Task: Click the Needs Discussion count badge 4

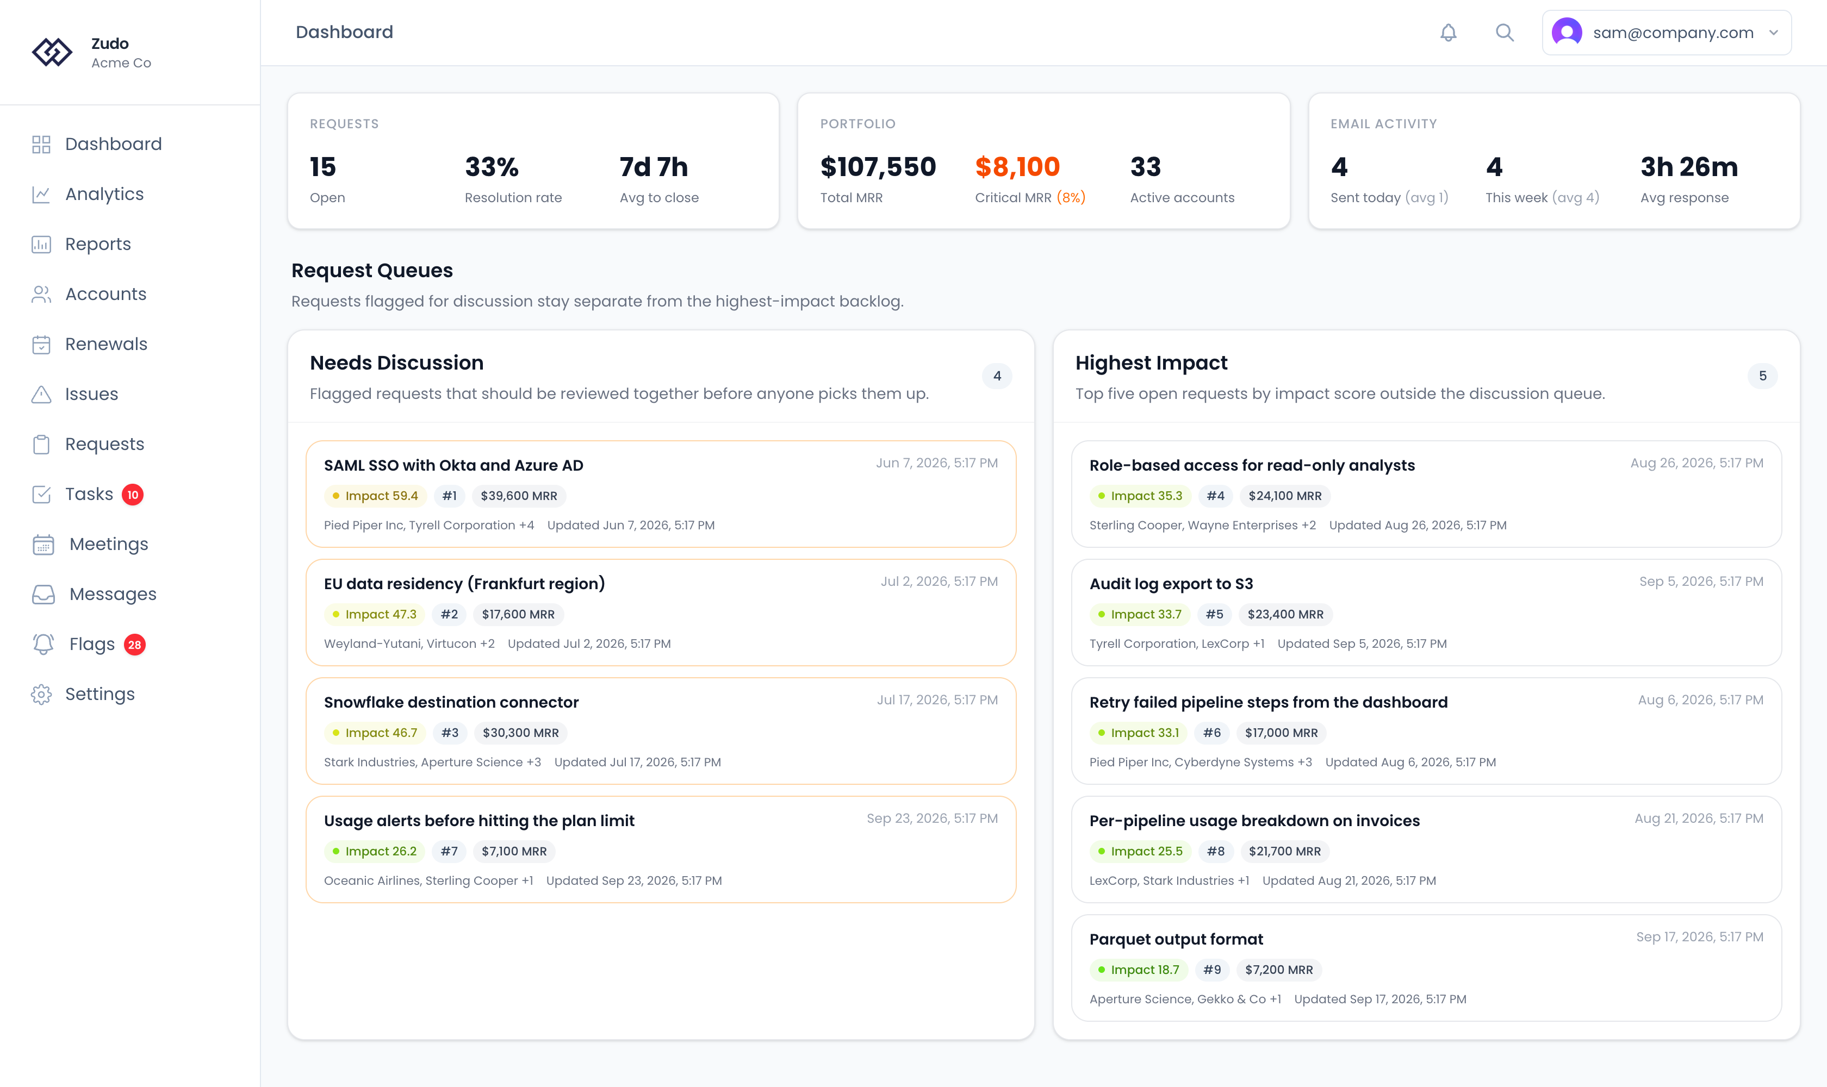Action: click(x=997, y=376)
